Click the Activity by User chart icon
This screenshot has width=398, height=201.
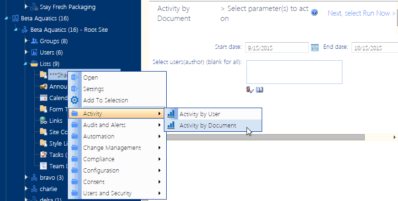[171, 114]
